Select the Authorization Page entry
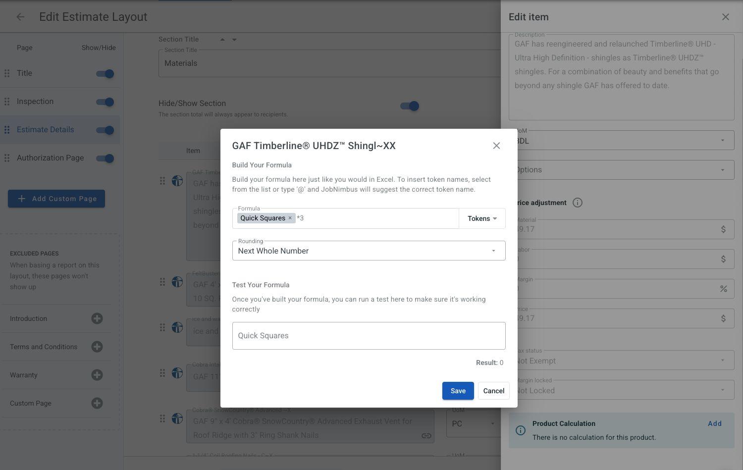This screenshot has height=470, width=743. tap(51, 158)
